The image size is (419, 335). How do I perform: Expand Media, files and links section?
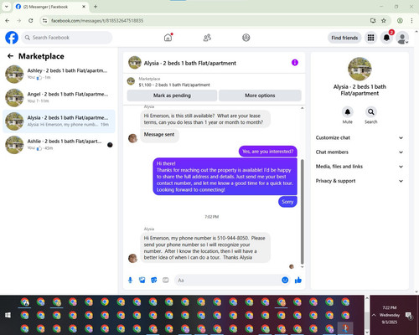point(360,167)
